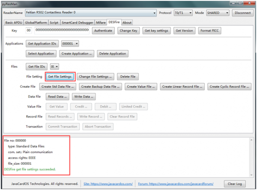The height and width of the screenshot is (190, 257).
Task: Open the ReaderName dropdown list
Action: [x=154, y=13]
